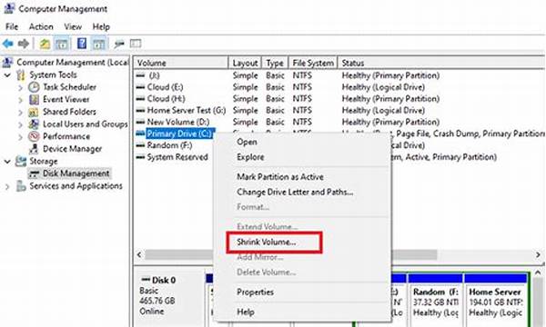Expand the Performance node

point(20,136)
